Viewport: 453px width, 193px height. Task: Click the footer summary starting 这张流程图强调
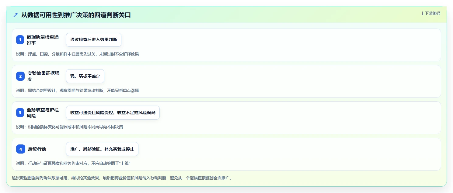point(122,178)
